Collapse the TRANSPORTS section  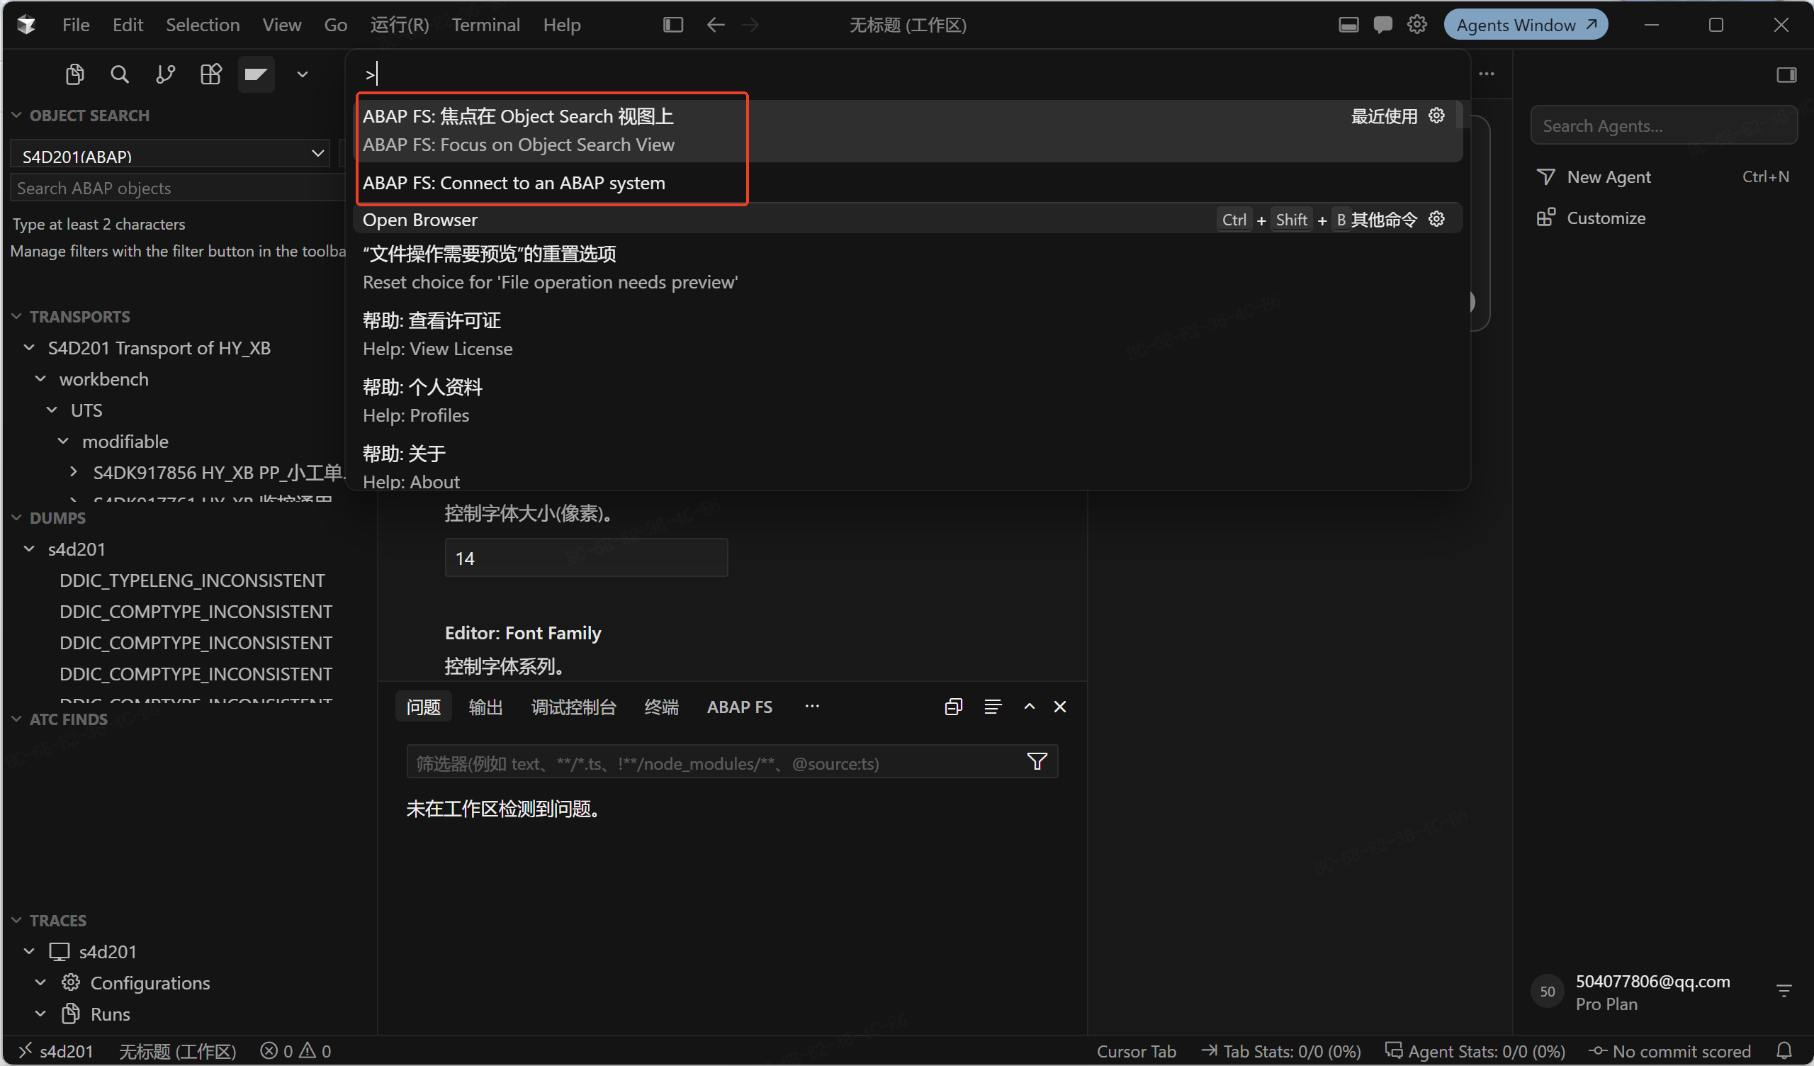(x=16, y=317)
